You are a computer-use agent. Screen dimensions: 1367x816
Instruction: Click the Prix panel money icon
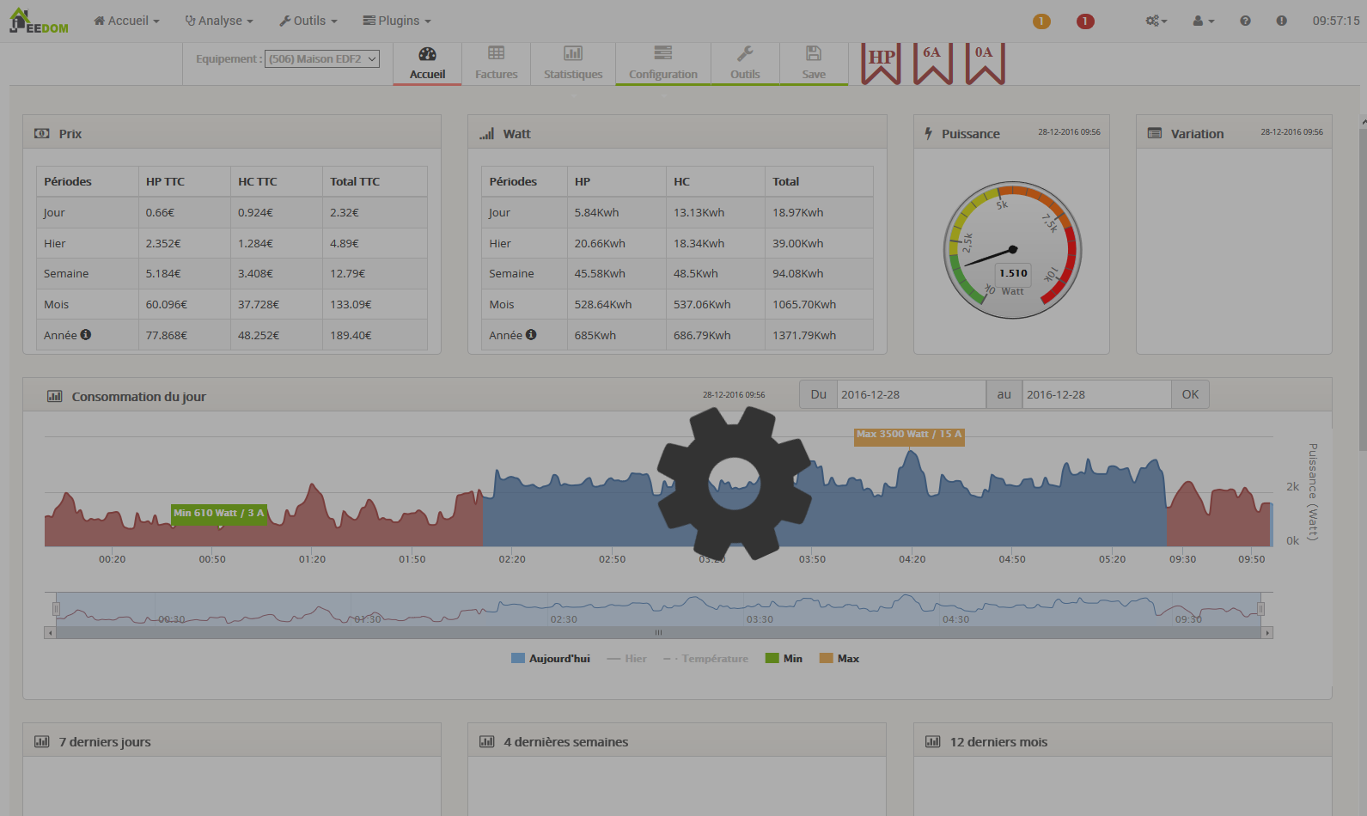[41, 133]
